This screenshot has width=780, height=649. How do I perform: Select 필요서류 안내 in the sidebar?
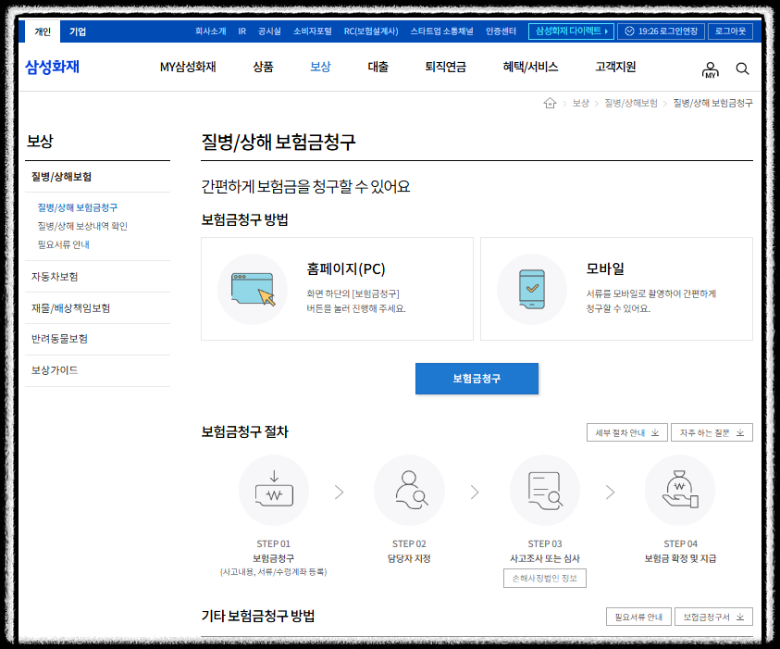point(64,244)
